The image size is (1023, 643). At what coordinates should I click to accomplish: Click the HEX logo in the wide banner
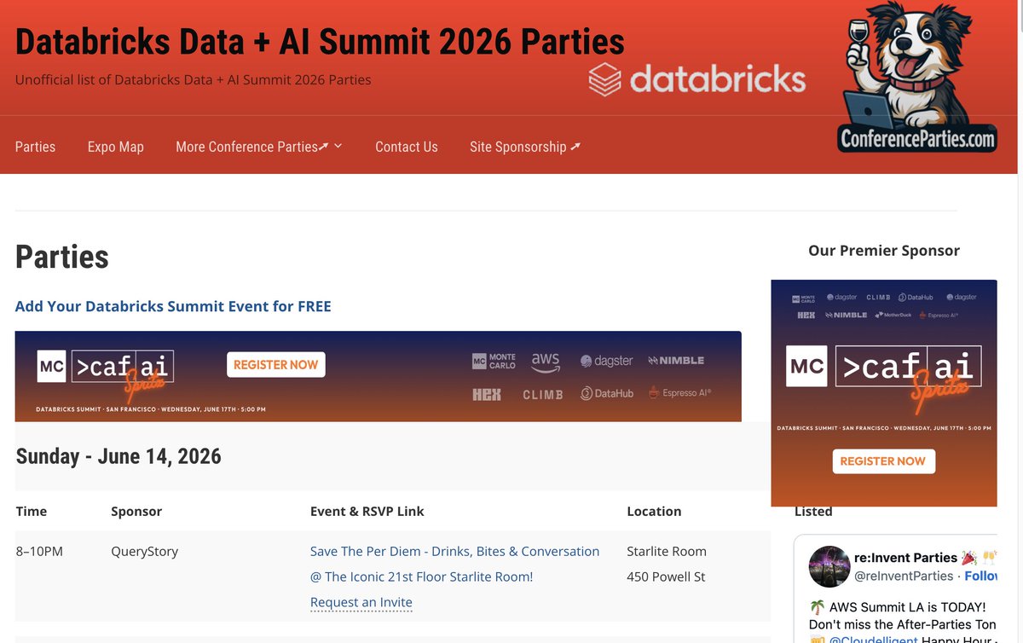487,394
